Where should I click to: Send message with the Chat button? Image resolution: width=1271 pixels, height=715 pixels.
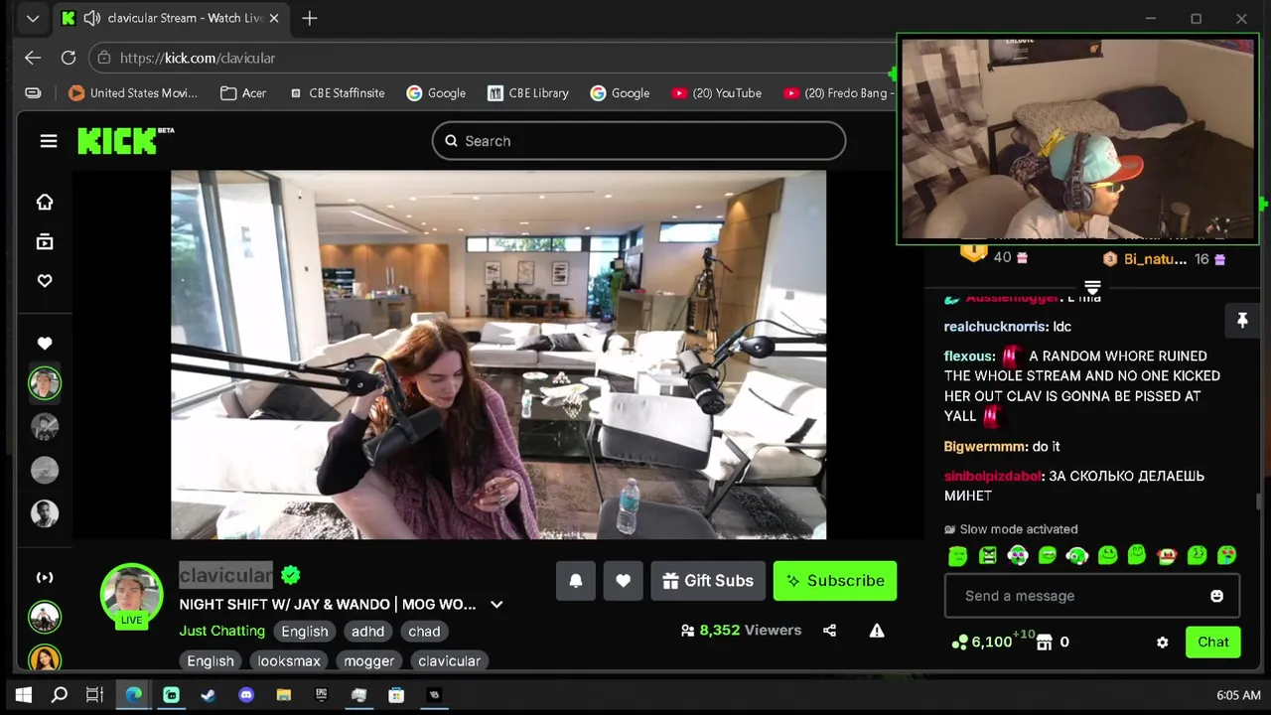coord(1212,642)
